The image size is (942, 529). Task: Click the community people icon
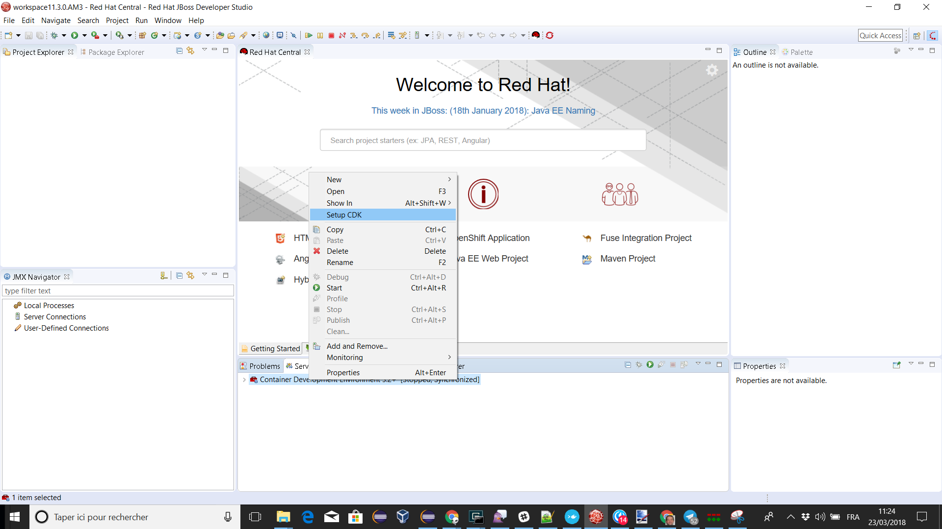(x=620, y=194)
